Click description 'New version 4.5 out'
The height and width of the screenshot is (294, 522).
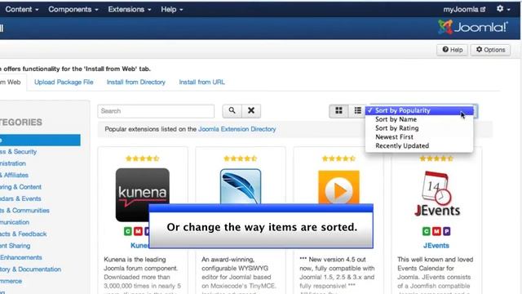tap(337, 260)
